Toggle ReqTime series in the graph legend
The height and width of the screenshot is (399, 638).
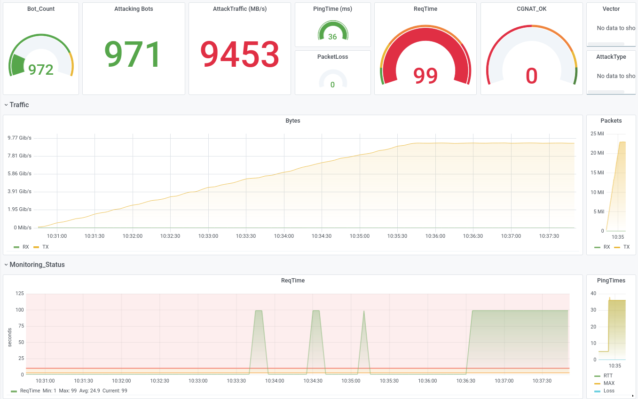pyautogui.click(x=30, y=391)
